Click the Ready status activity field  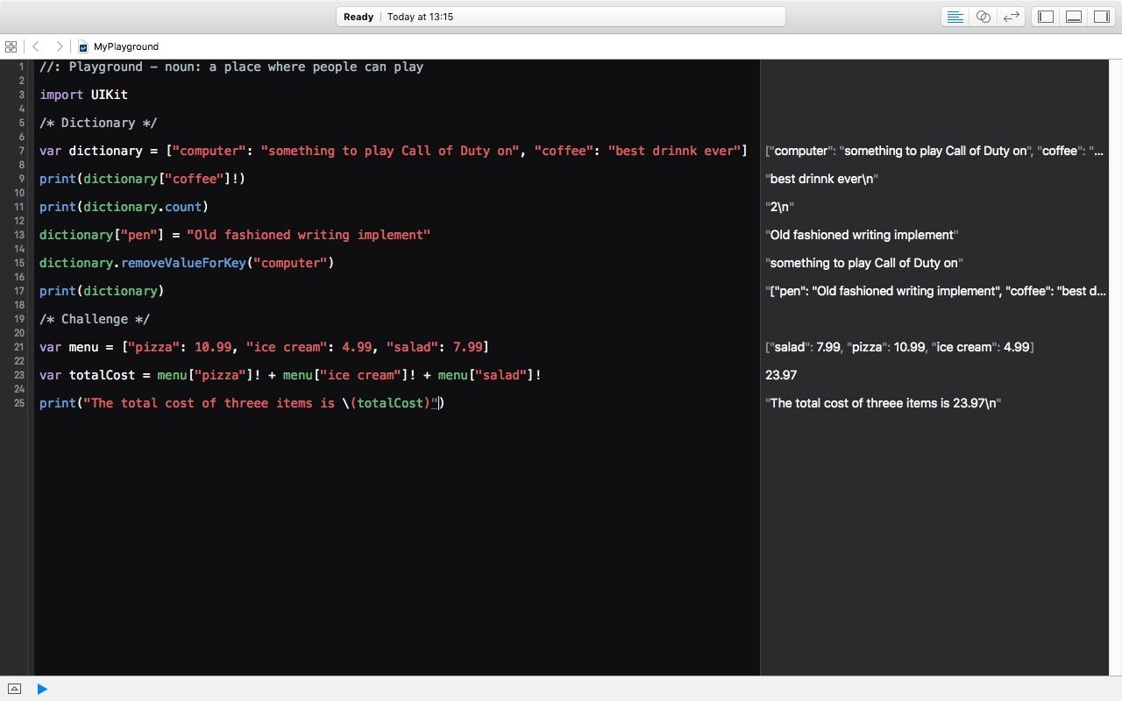pyautogui.click(x=560, y=17)
